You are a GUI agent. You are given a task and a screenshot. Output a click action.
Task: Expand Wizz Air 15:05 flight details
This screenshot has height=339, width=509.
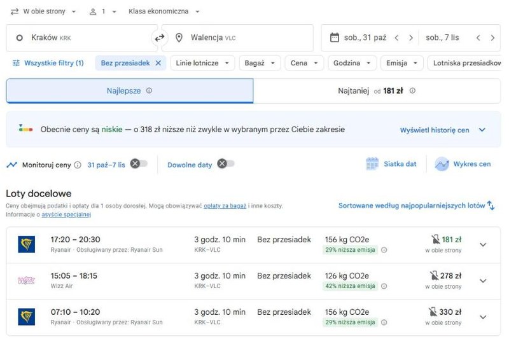(483, 281)
